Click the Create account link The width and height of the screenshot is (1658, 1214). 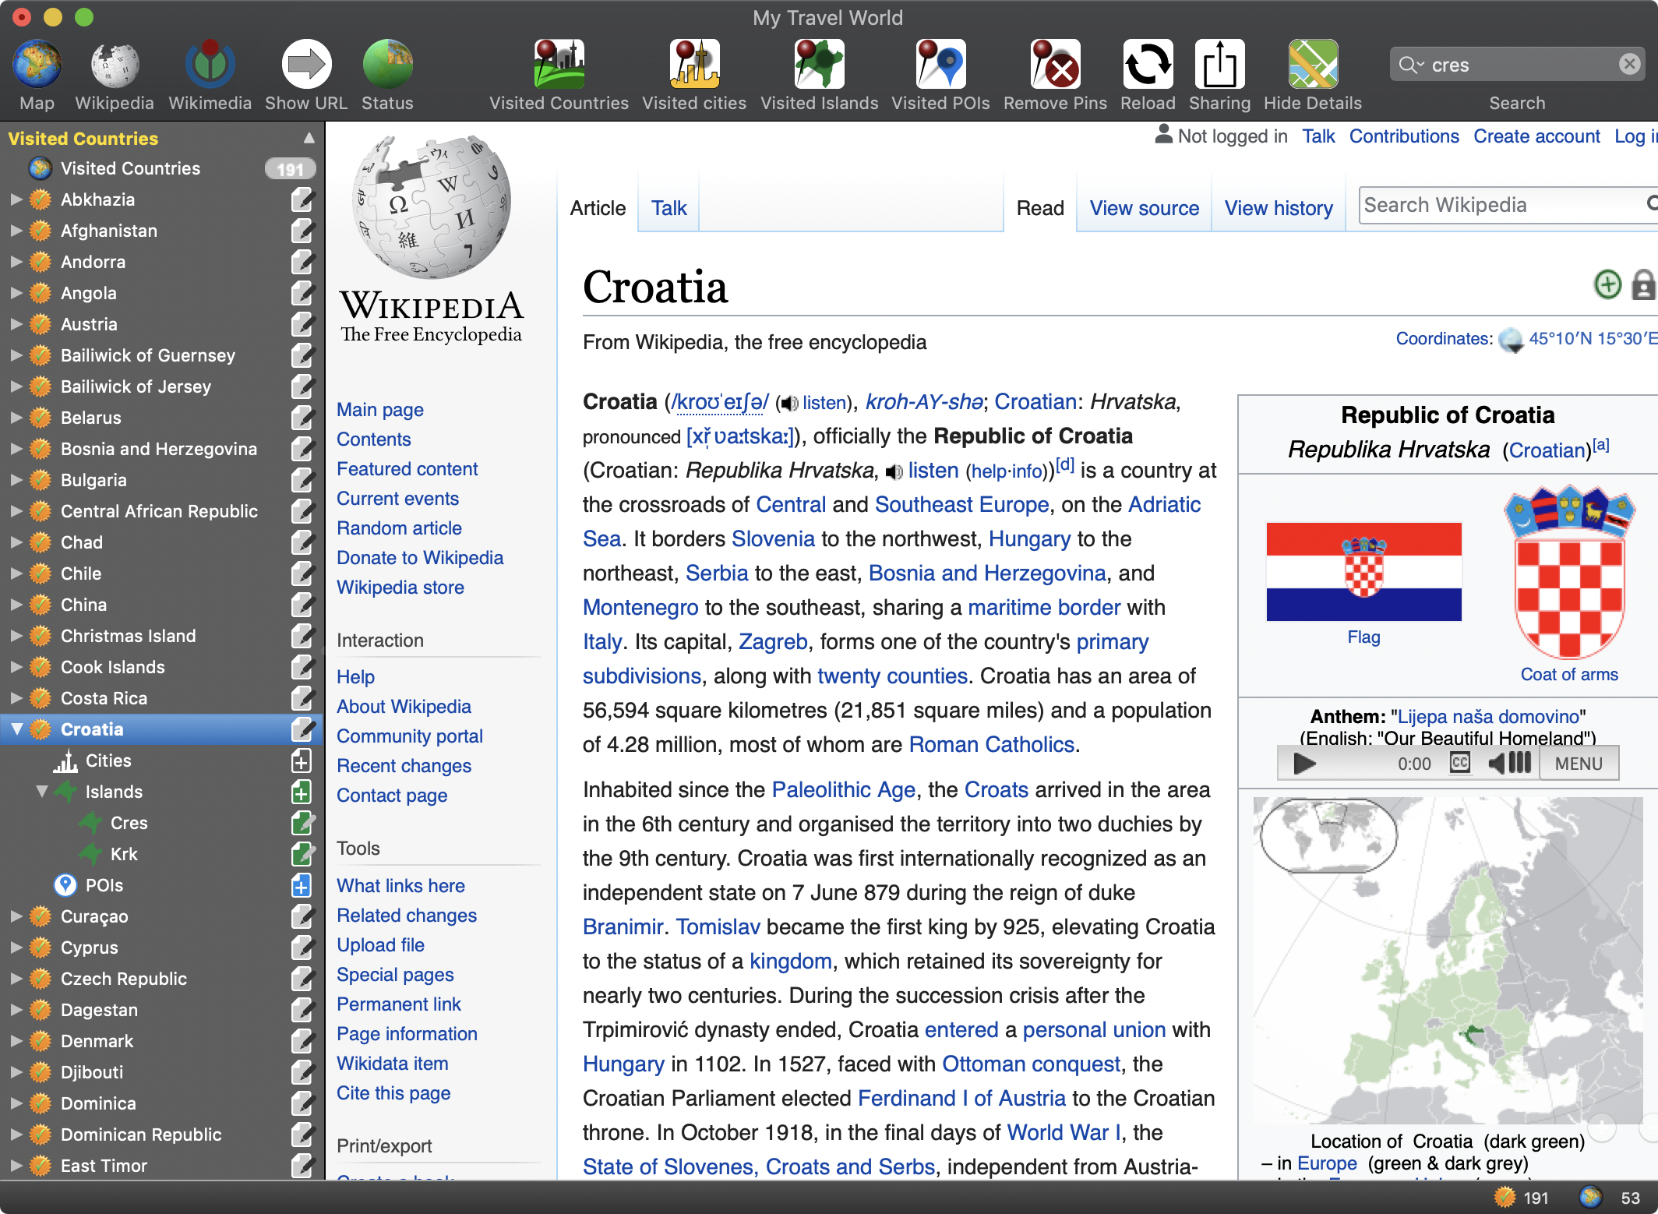click(x=1536, y=136)
